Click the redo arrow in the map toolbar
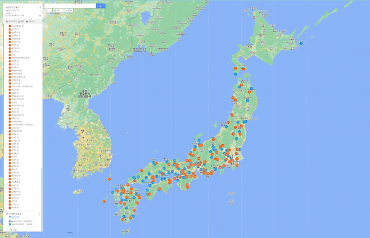The height and width of the screenshot is (238, 370). point(51,11)
